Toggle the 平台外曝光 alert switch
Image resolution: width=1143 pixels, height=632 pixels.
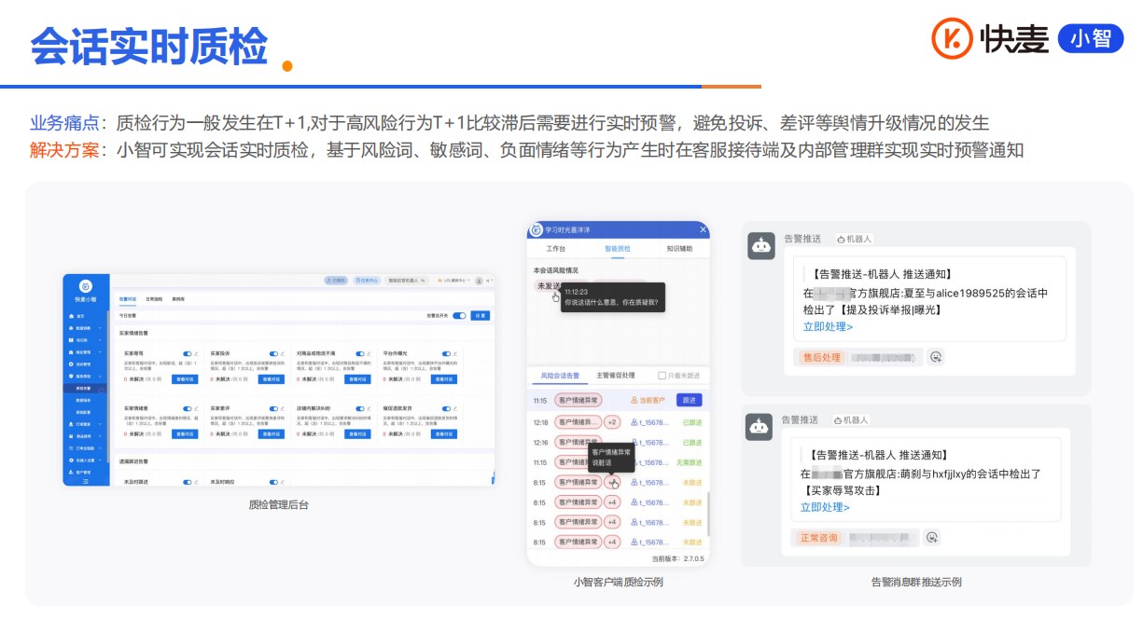(446, 353)
